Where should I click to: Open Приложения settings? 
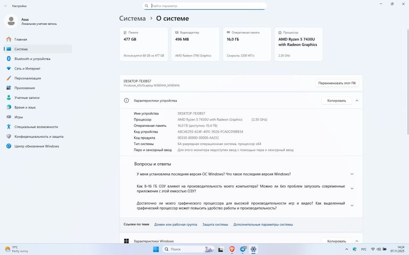(38, 88)
